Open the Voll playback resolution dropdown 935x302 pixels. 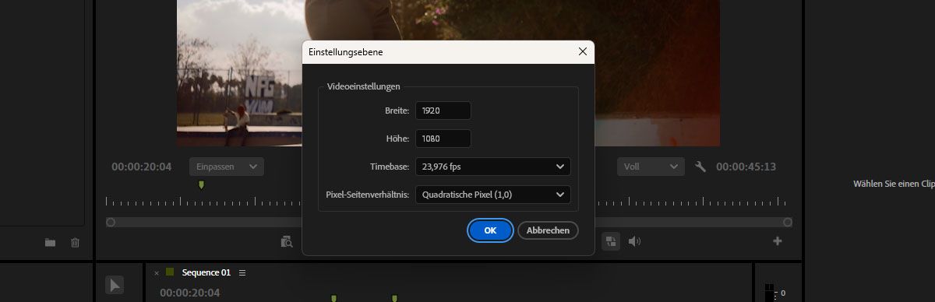point(651,167)
